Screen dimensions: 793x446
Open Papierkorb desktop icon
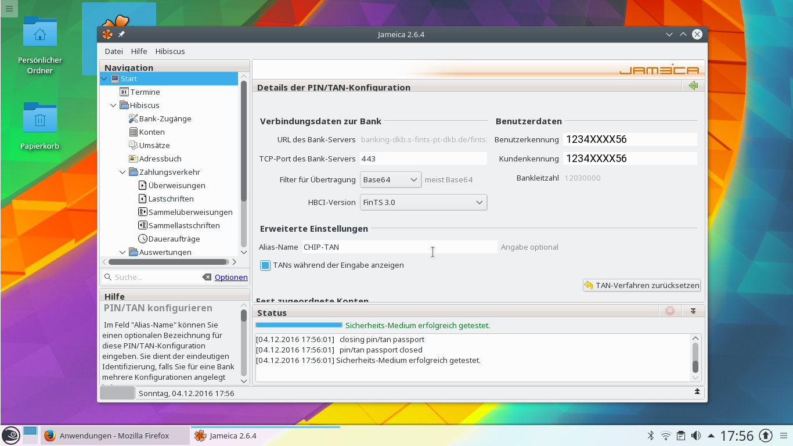point(40,125)
